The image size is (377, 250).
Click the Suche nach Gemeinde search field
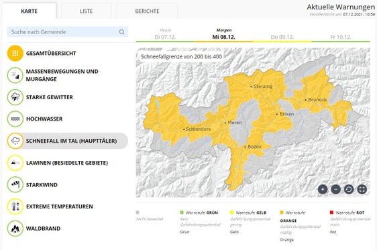[68, 32]
